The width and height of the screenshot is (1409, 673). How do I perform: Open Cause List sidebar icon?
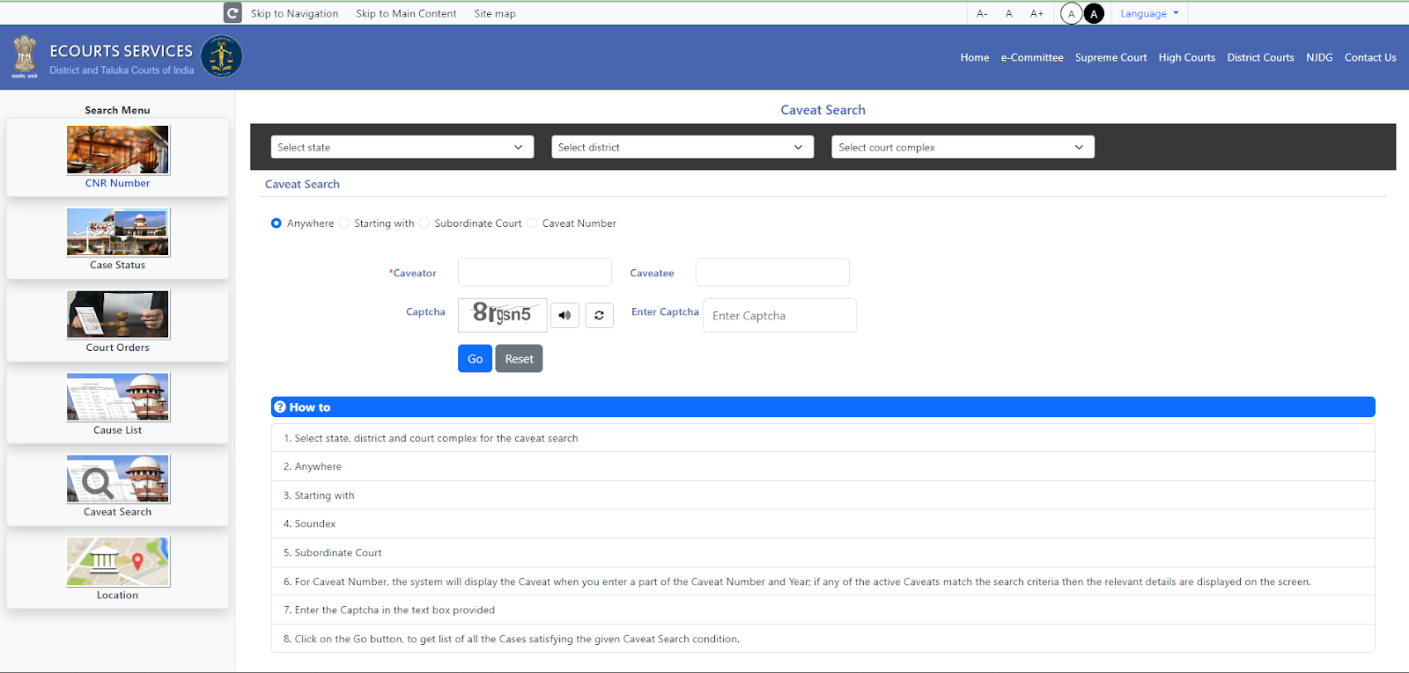(x=118, y=398)
